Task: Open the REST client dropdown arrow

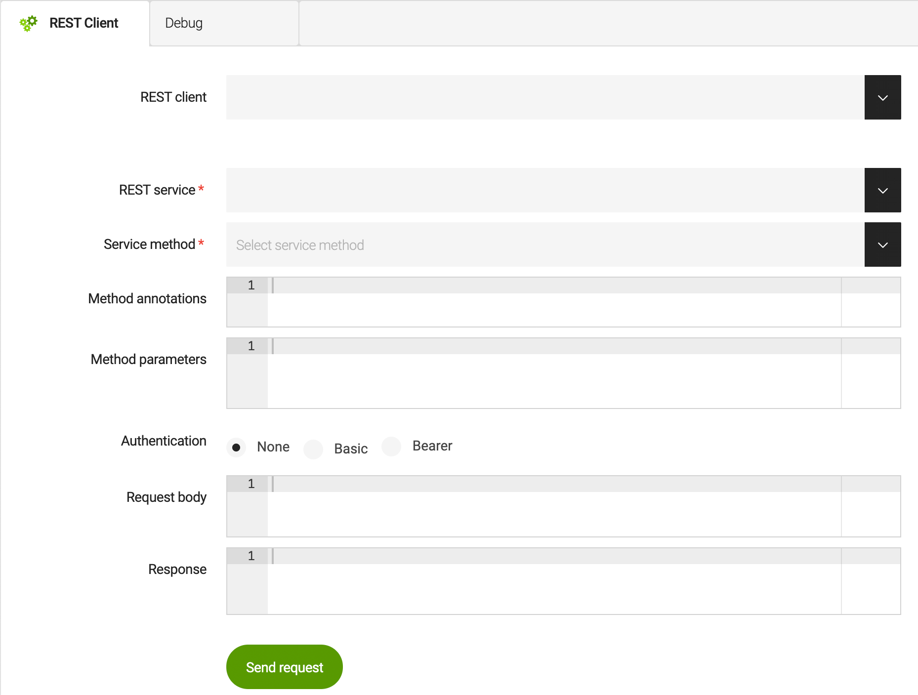Action: coord(882,97)
